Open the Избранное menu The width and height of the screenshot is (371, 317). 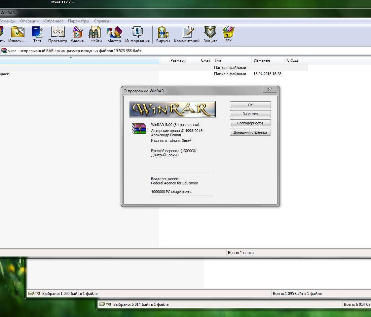[x=53, y=21]
